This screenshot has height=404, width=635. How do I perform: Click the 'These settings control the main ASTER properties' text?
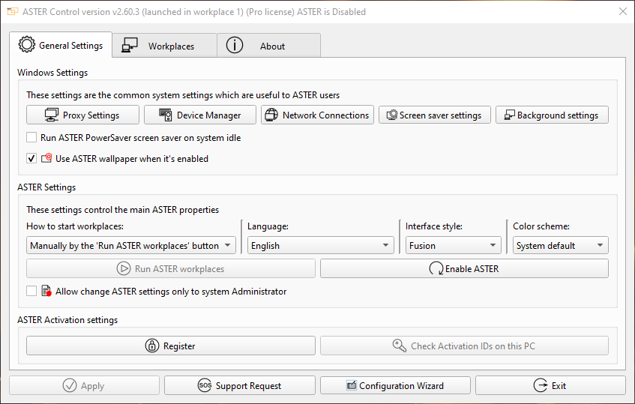pos(122,210)
